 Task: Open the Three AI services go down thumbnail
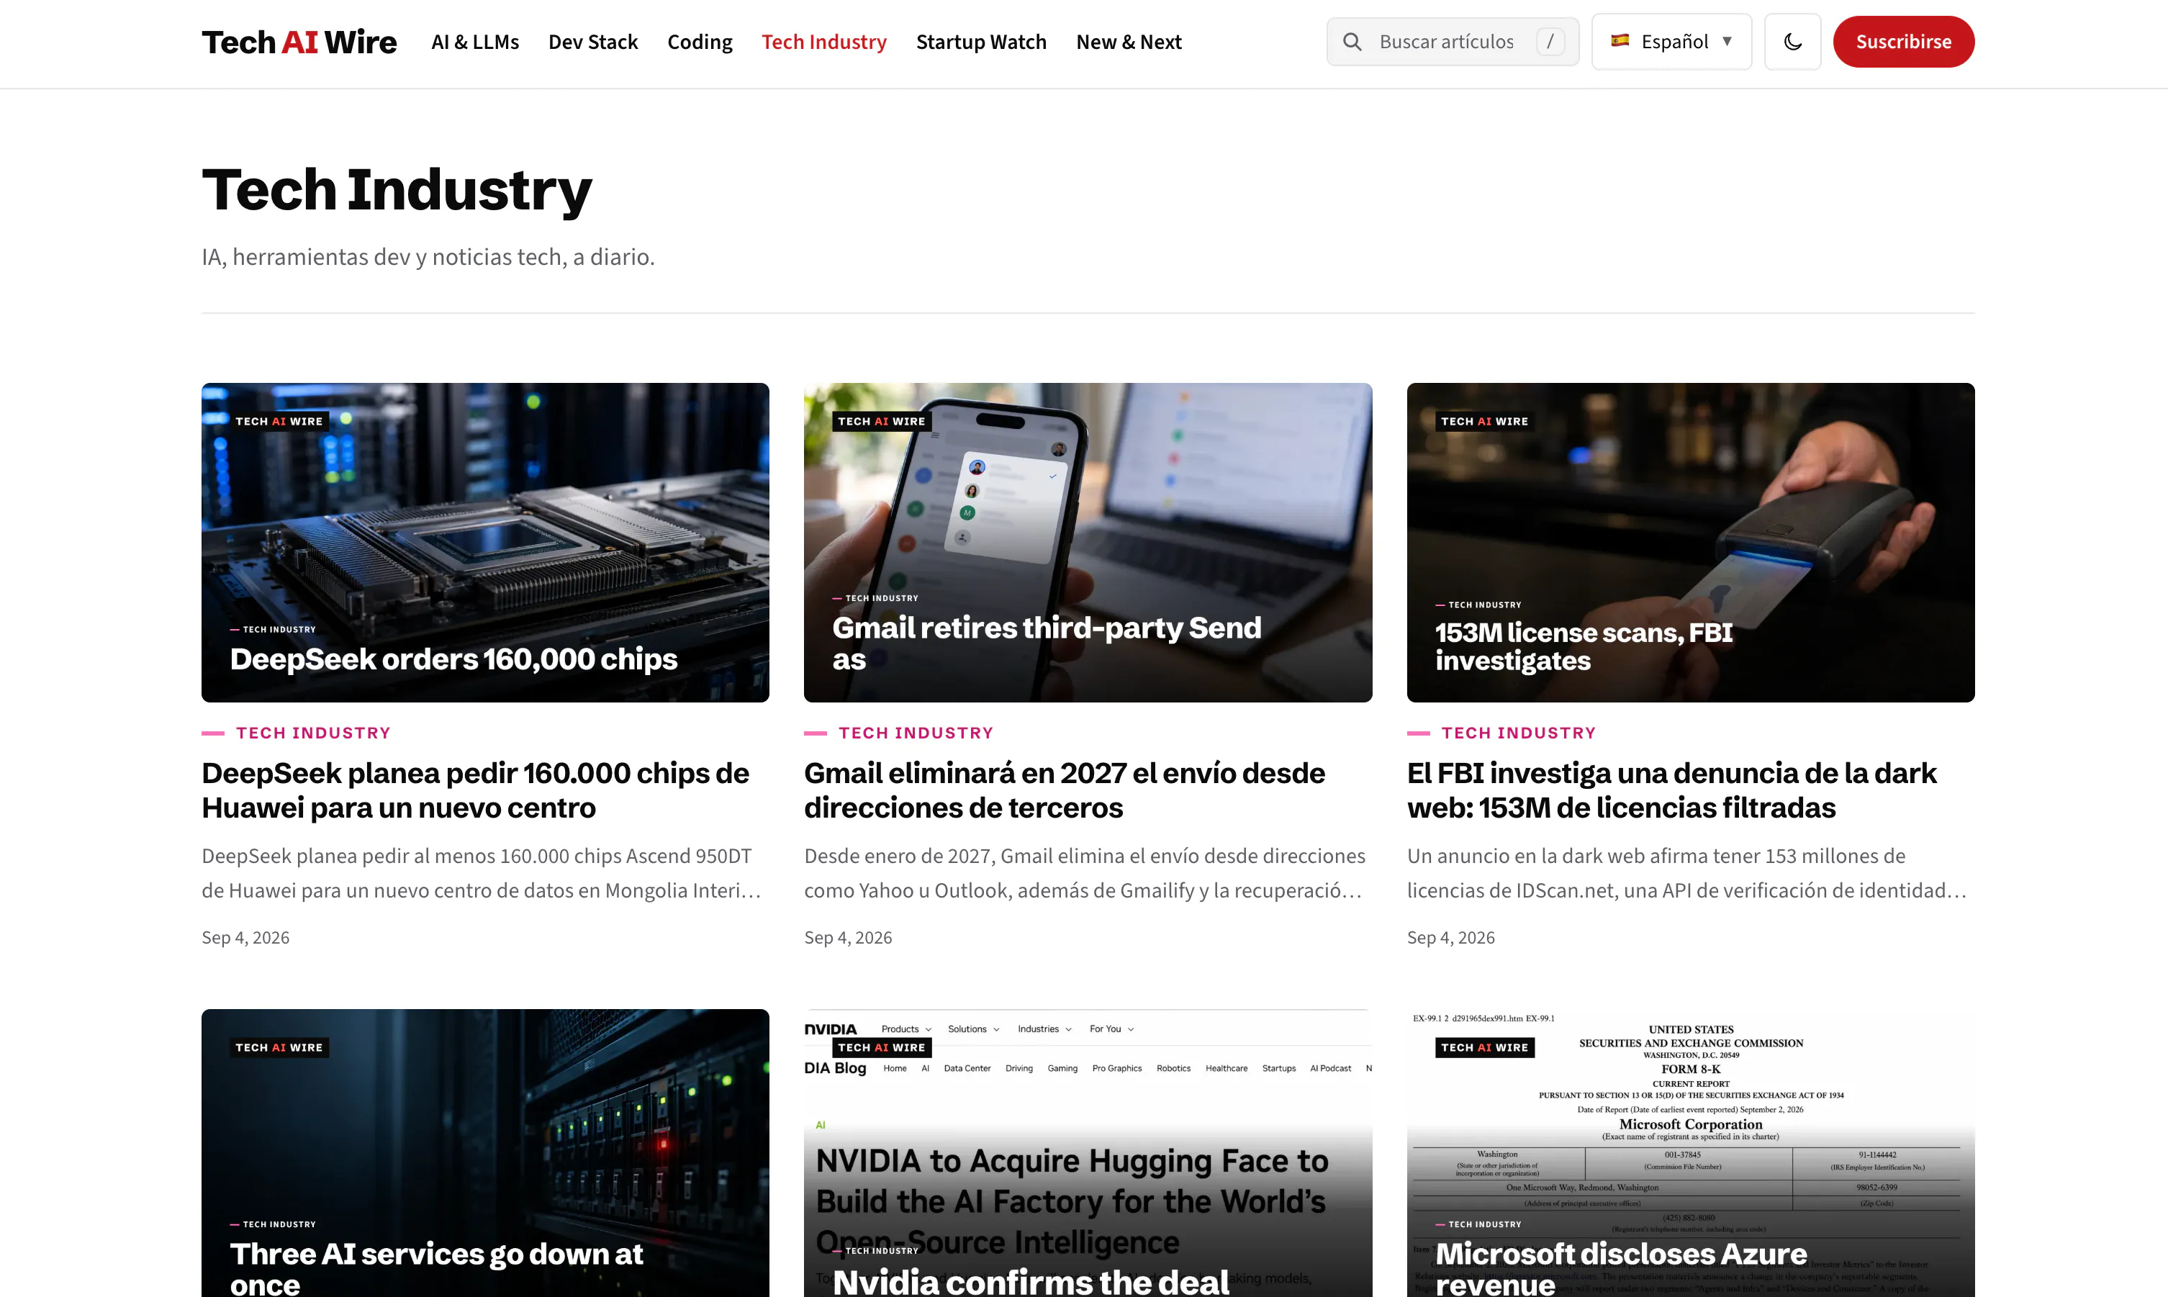tap(485, 1153)
